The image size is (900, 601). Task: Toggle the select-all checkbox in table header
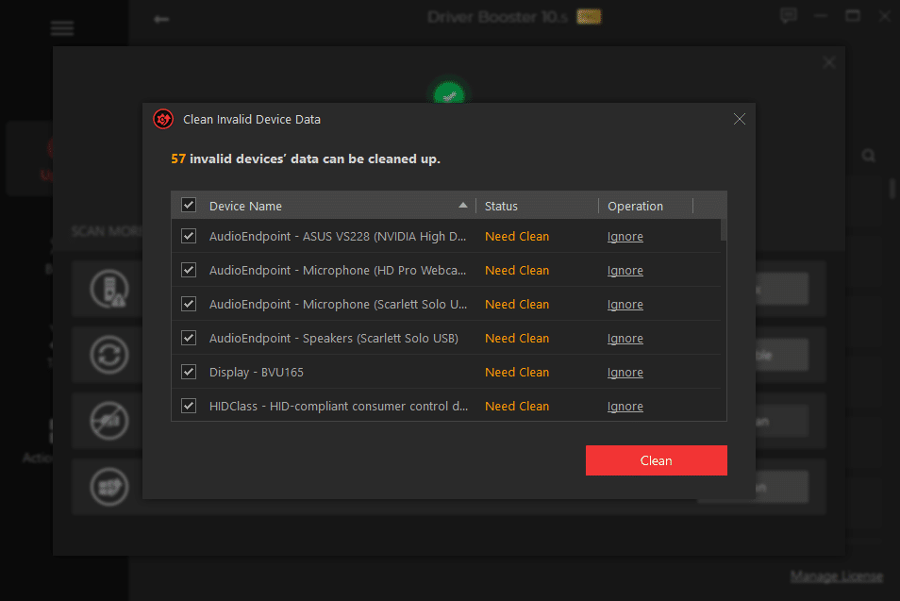click(189, 205)
